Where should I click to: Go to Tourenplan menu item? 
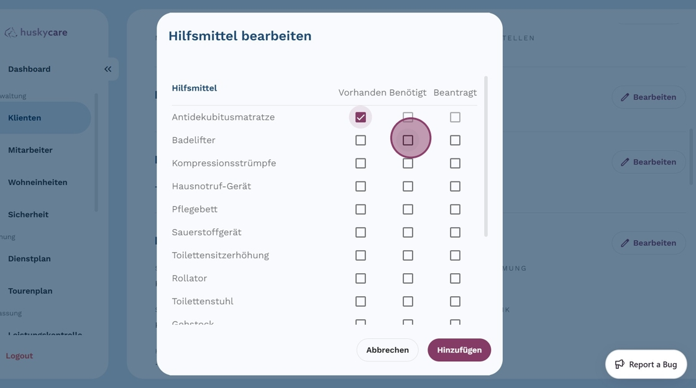(30, 291)
